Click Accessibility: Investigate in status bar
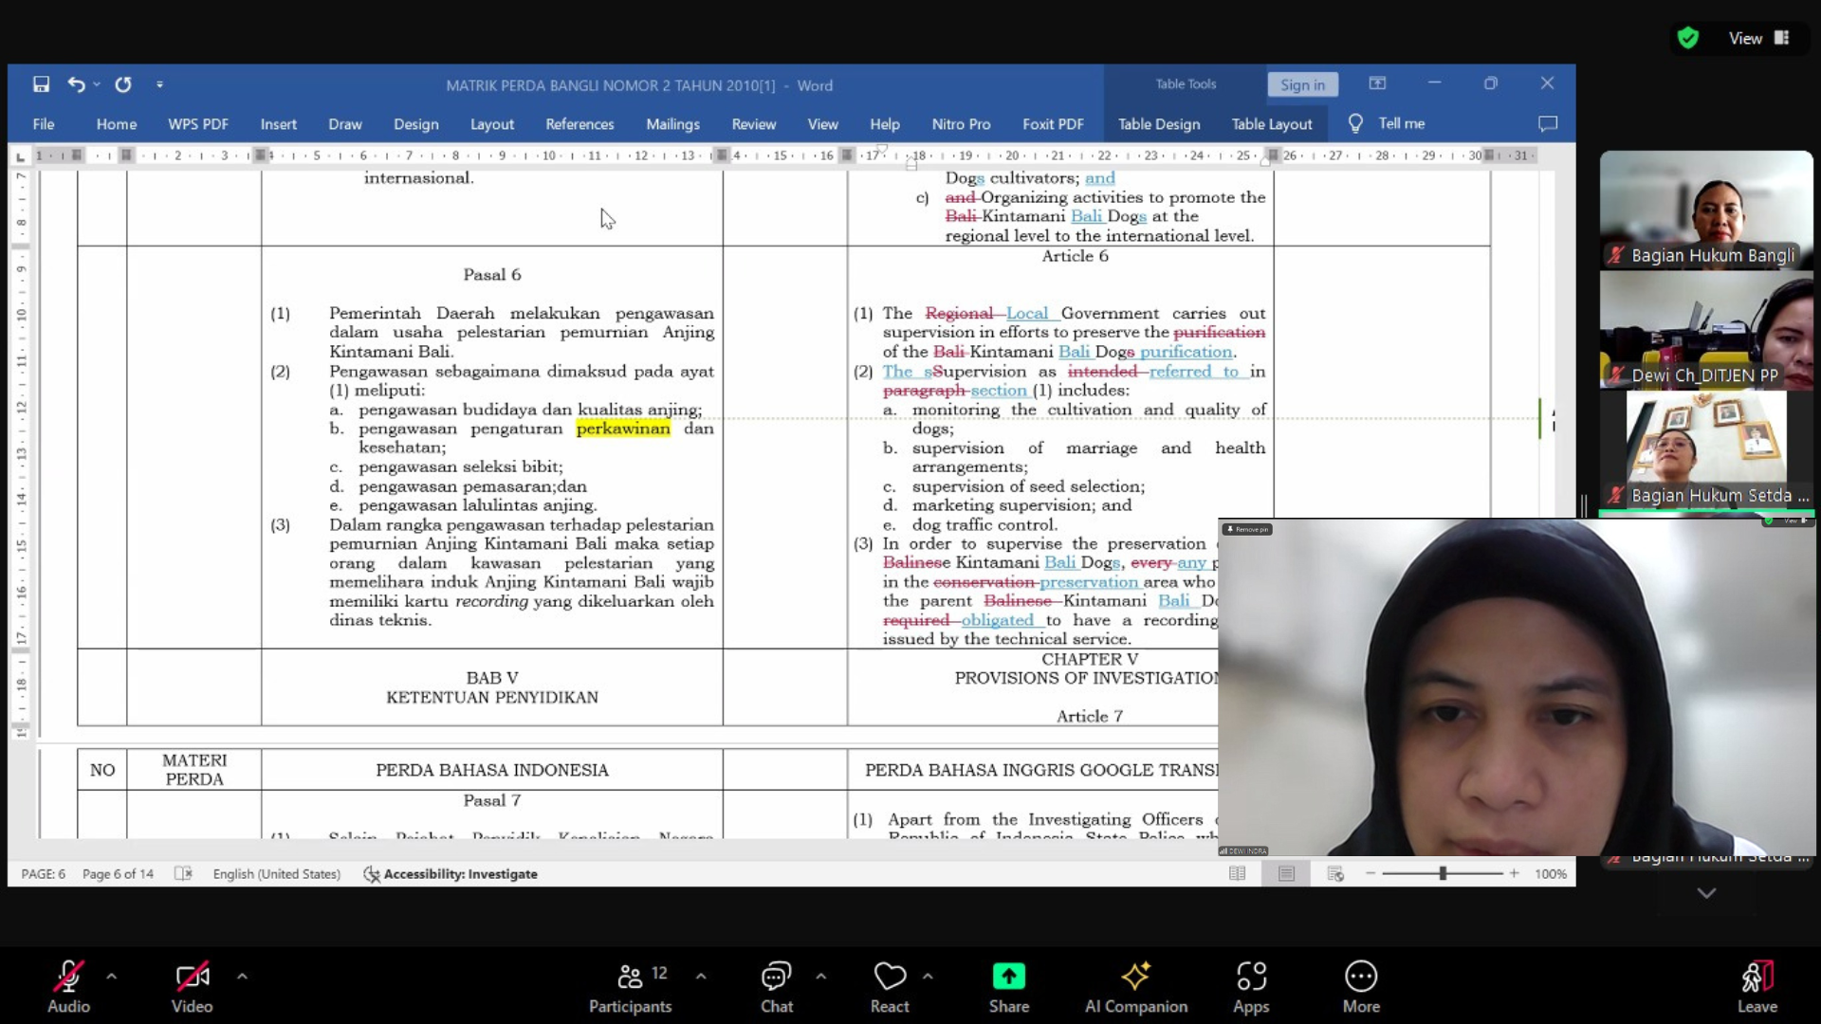 [451, 874]
